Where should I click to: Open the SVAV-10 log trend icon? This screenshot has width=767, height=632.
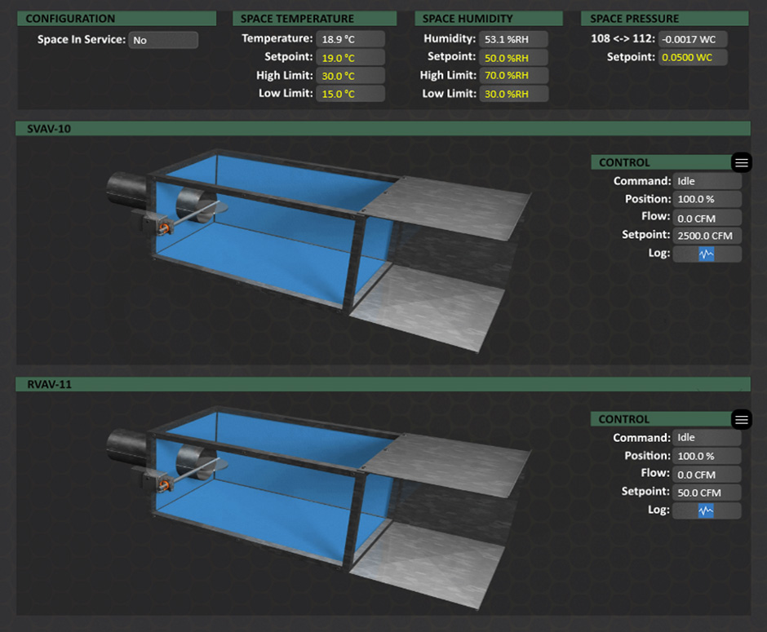click(x=707, y=254)
